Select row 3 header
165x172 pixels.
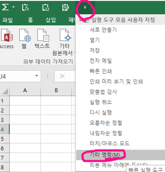pyautogui.click(x=5, y=120)
